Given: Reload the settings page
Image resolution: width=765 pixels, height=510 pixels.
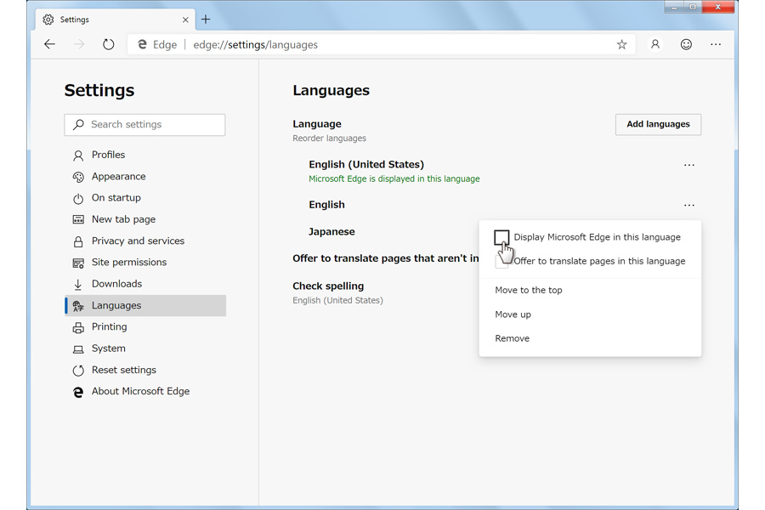Looking at the screenshot, I should [108, 44].
